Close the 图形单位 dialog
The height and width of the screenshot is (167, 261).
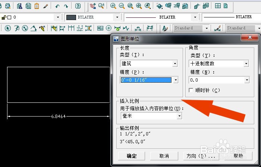click(x=250, y=37)
